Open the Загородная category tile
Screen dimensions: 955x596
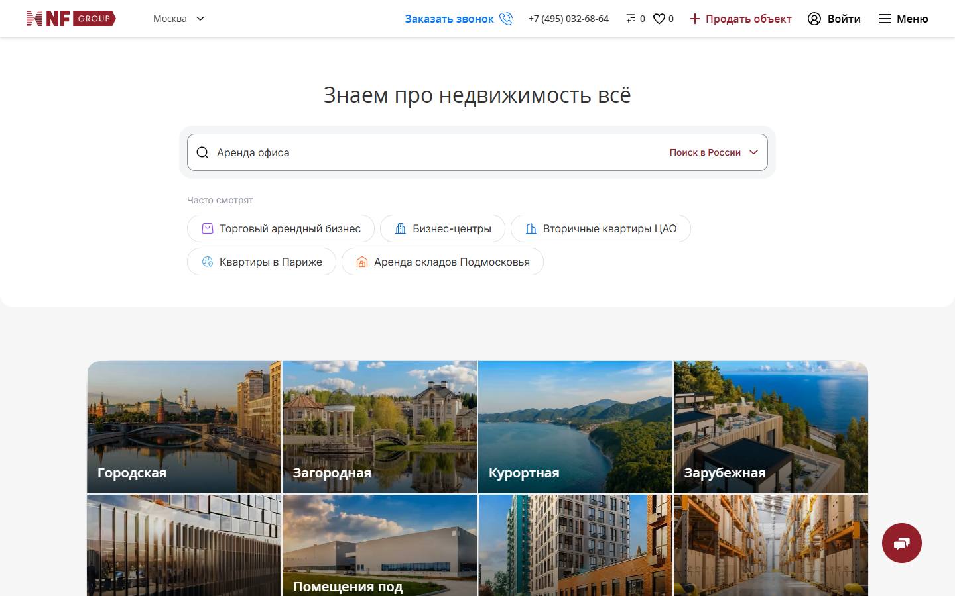[x=379, y=427]
